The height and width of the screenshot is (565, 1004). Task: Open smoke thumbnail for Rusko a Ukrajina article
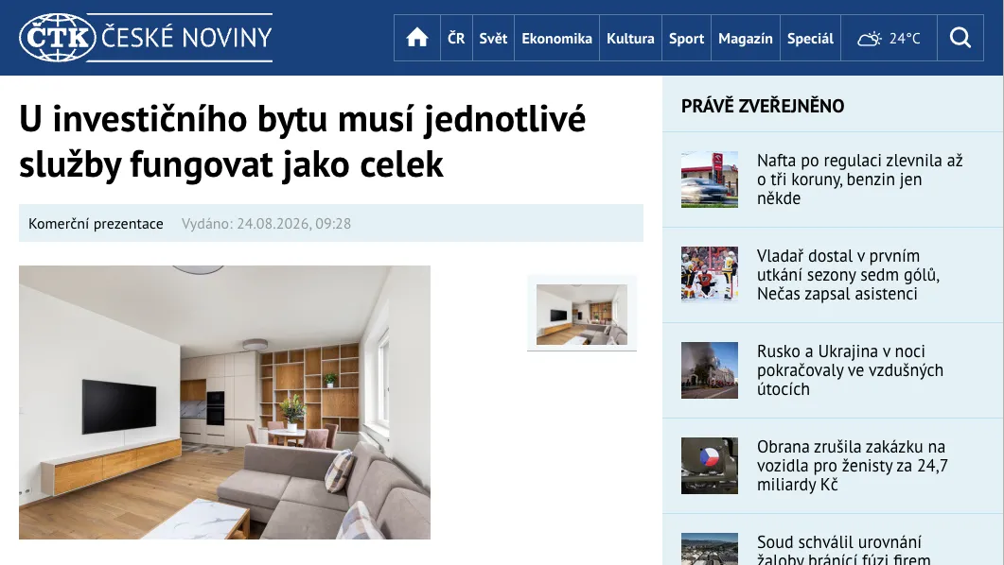point(710,370)
